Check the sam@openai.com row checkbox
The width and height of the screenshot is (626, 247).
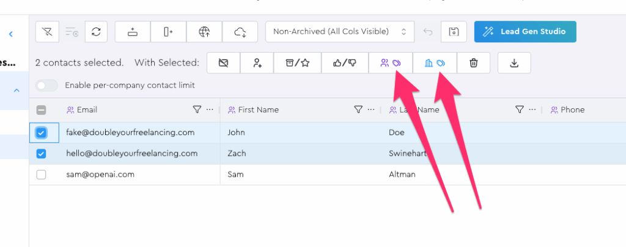42,174
